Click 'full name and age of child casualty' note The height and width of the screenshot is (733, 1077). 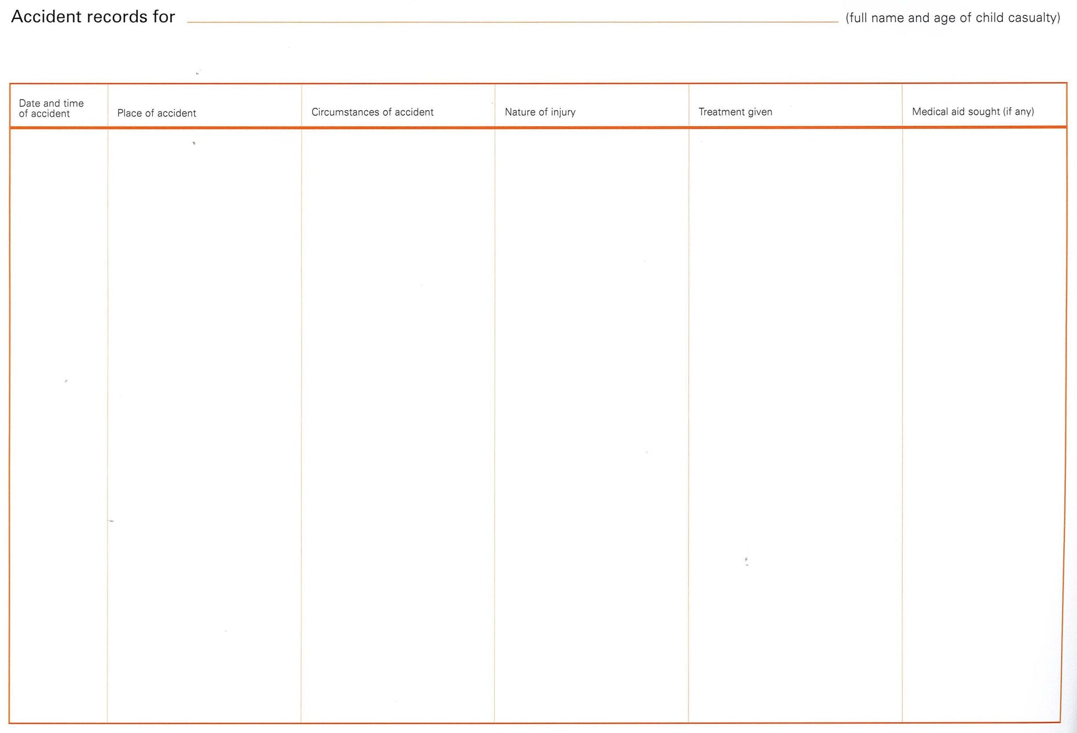[x=952, y=18]
